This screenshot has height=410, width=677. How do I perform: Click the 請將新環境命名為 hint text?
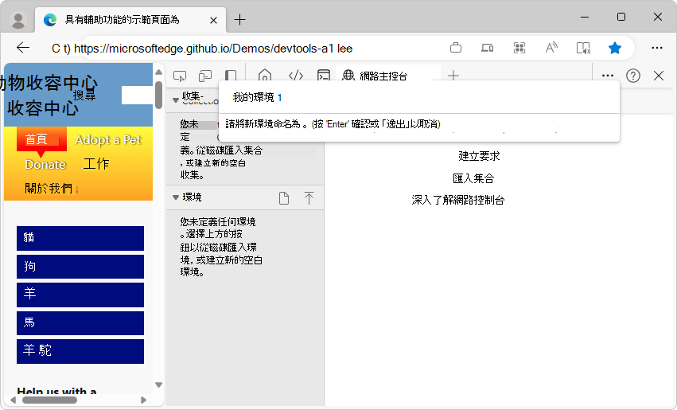click(333, 124)
